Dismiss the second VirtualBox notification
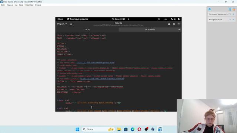 (233, 20)
